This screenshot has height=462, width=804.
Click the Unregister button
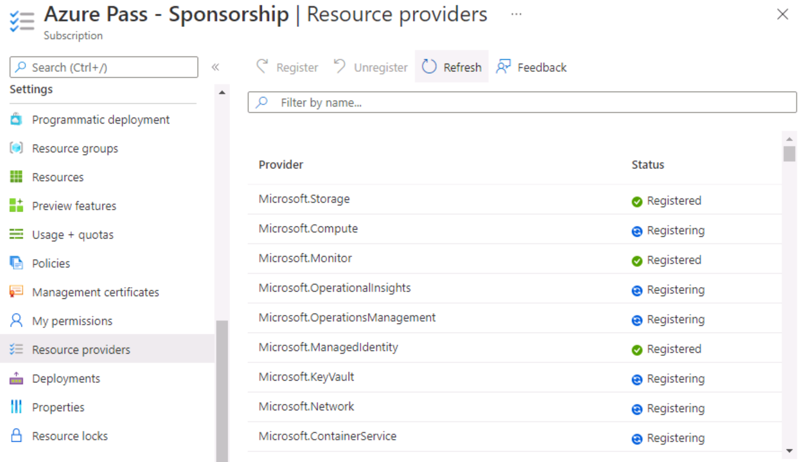(x=371, y=67)
